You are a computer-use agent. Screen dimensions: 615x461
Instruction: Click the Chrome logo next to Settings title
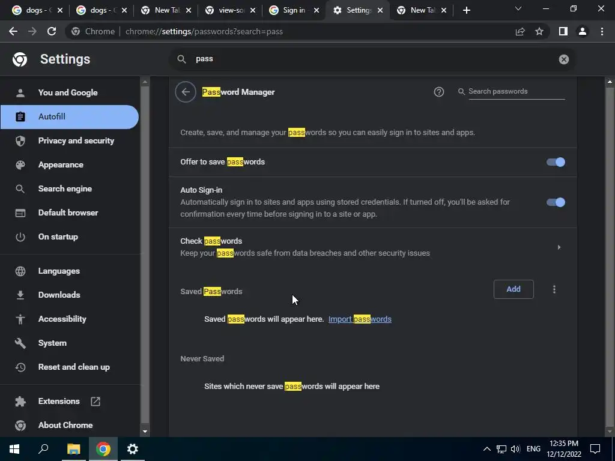(x=20, y=59)
